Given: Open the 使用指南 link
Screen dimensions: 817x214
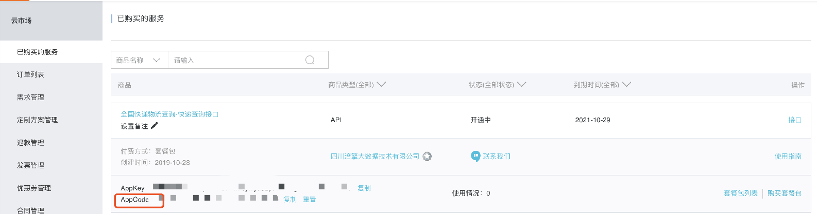Looking at the screenshot, I should tap(788, 157).
